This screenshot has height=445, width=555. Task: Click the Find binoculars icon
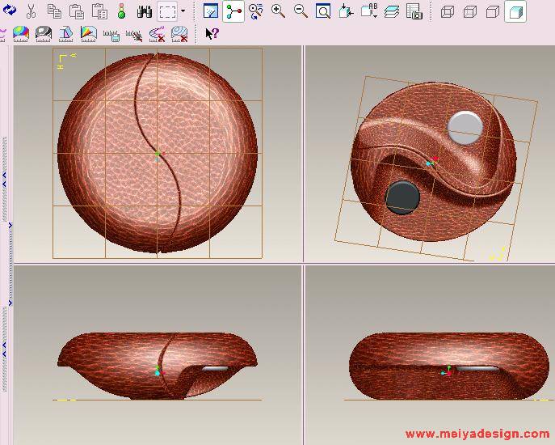point(145,11)
